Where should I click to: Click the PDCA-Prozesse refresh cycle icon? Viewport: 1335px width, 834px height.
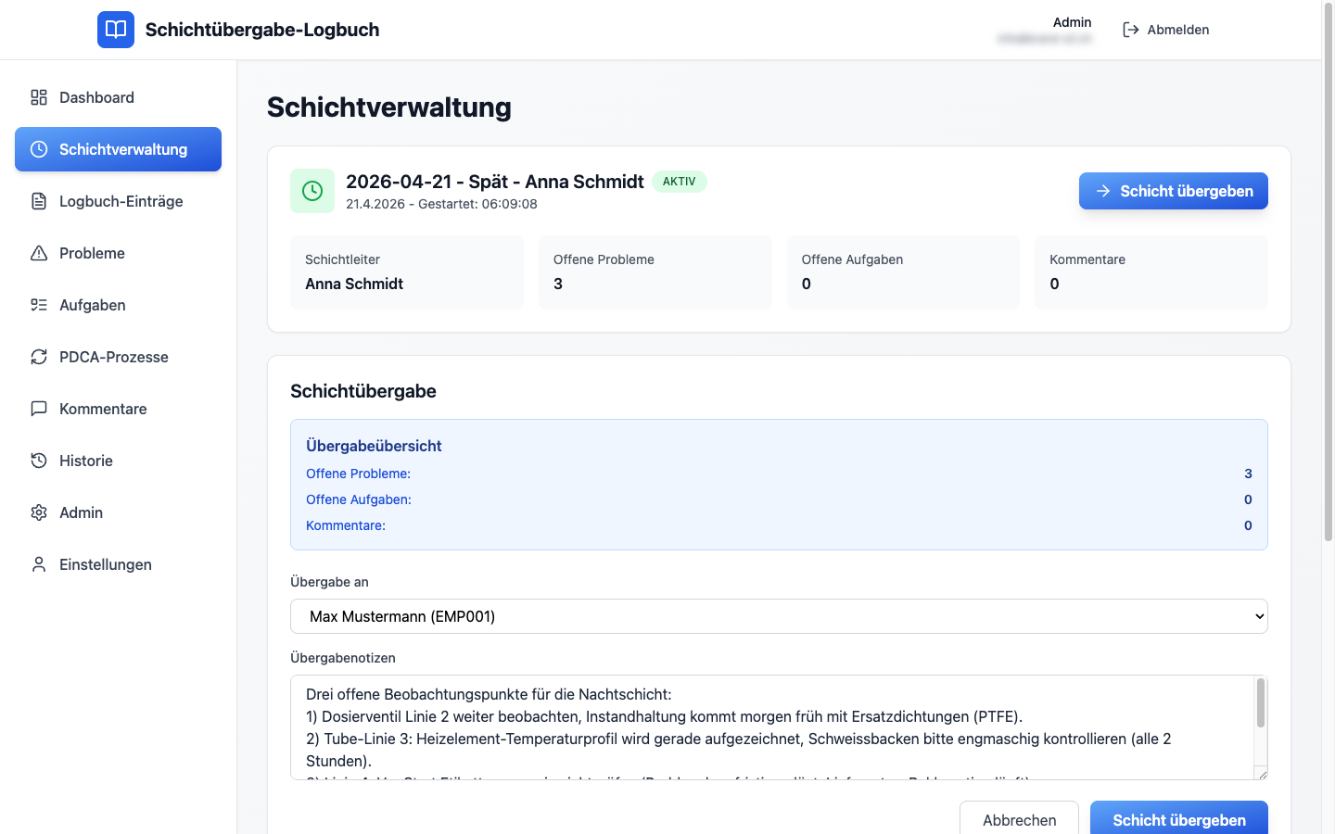39,357
